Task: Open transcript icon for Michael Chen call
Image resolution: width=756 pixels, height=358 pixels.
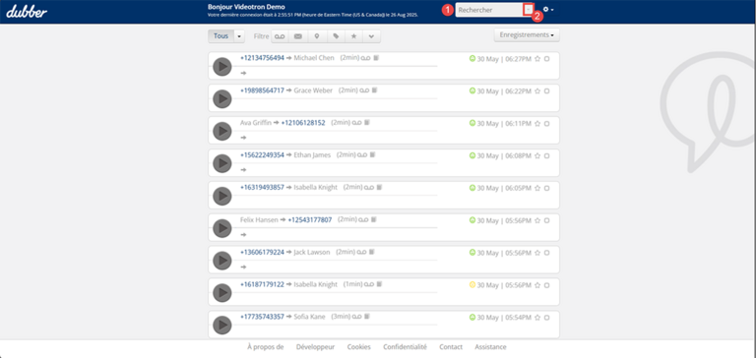Action: (376, 58)
